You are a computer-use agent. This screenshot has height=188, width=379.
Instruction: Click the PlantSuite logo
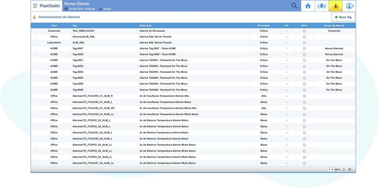(50, 6)
